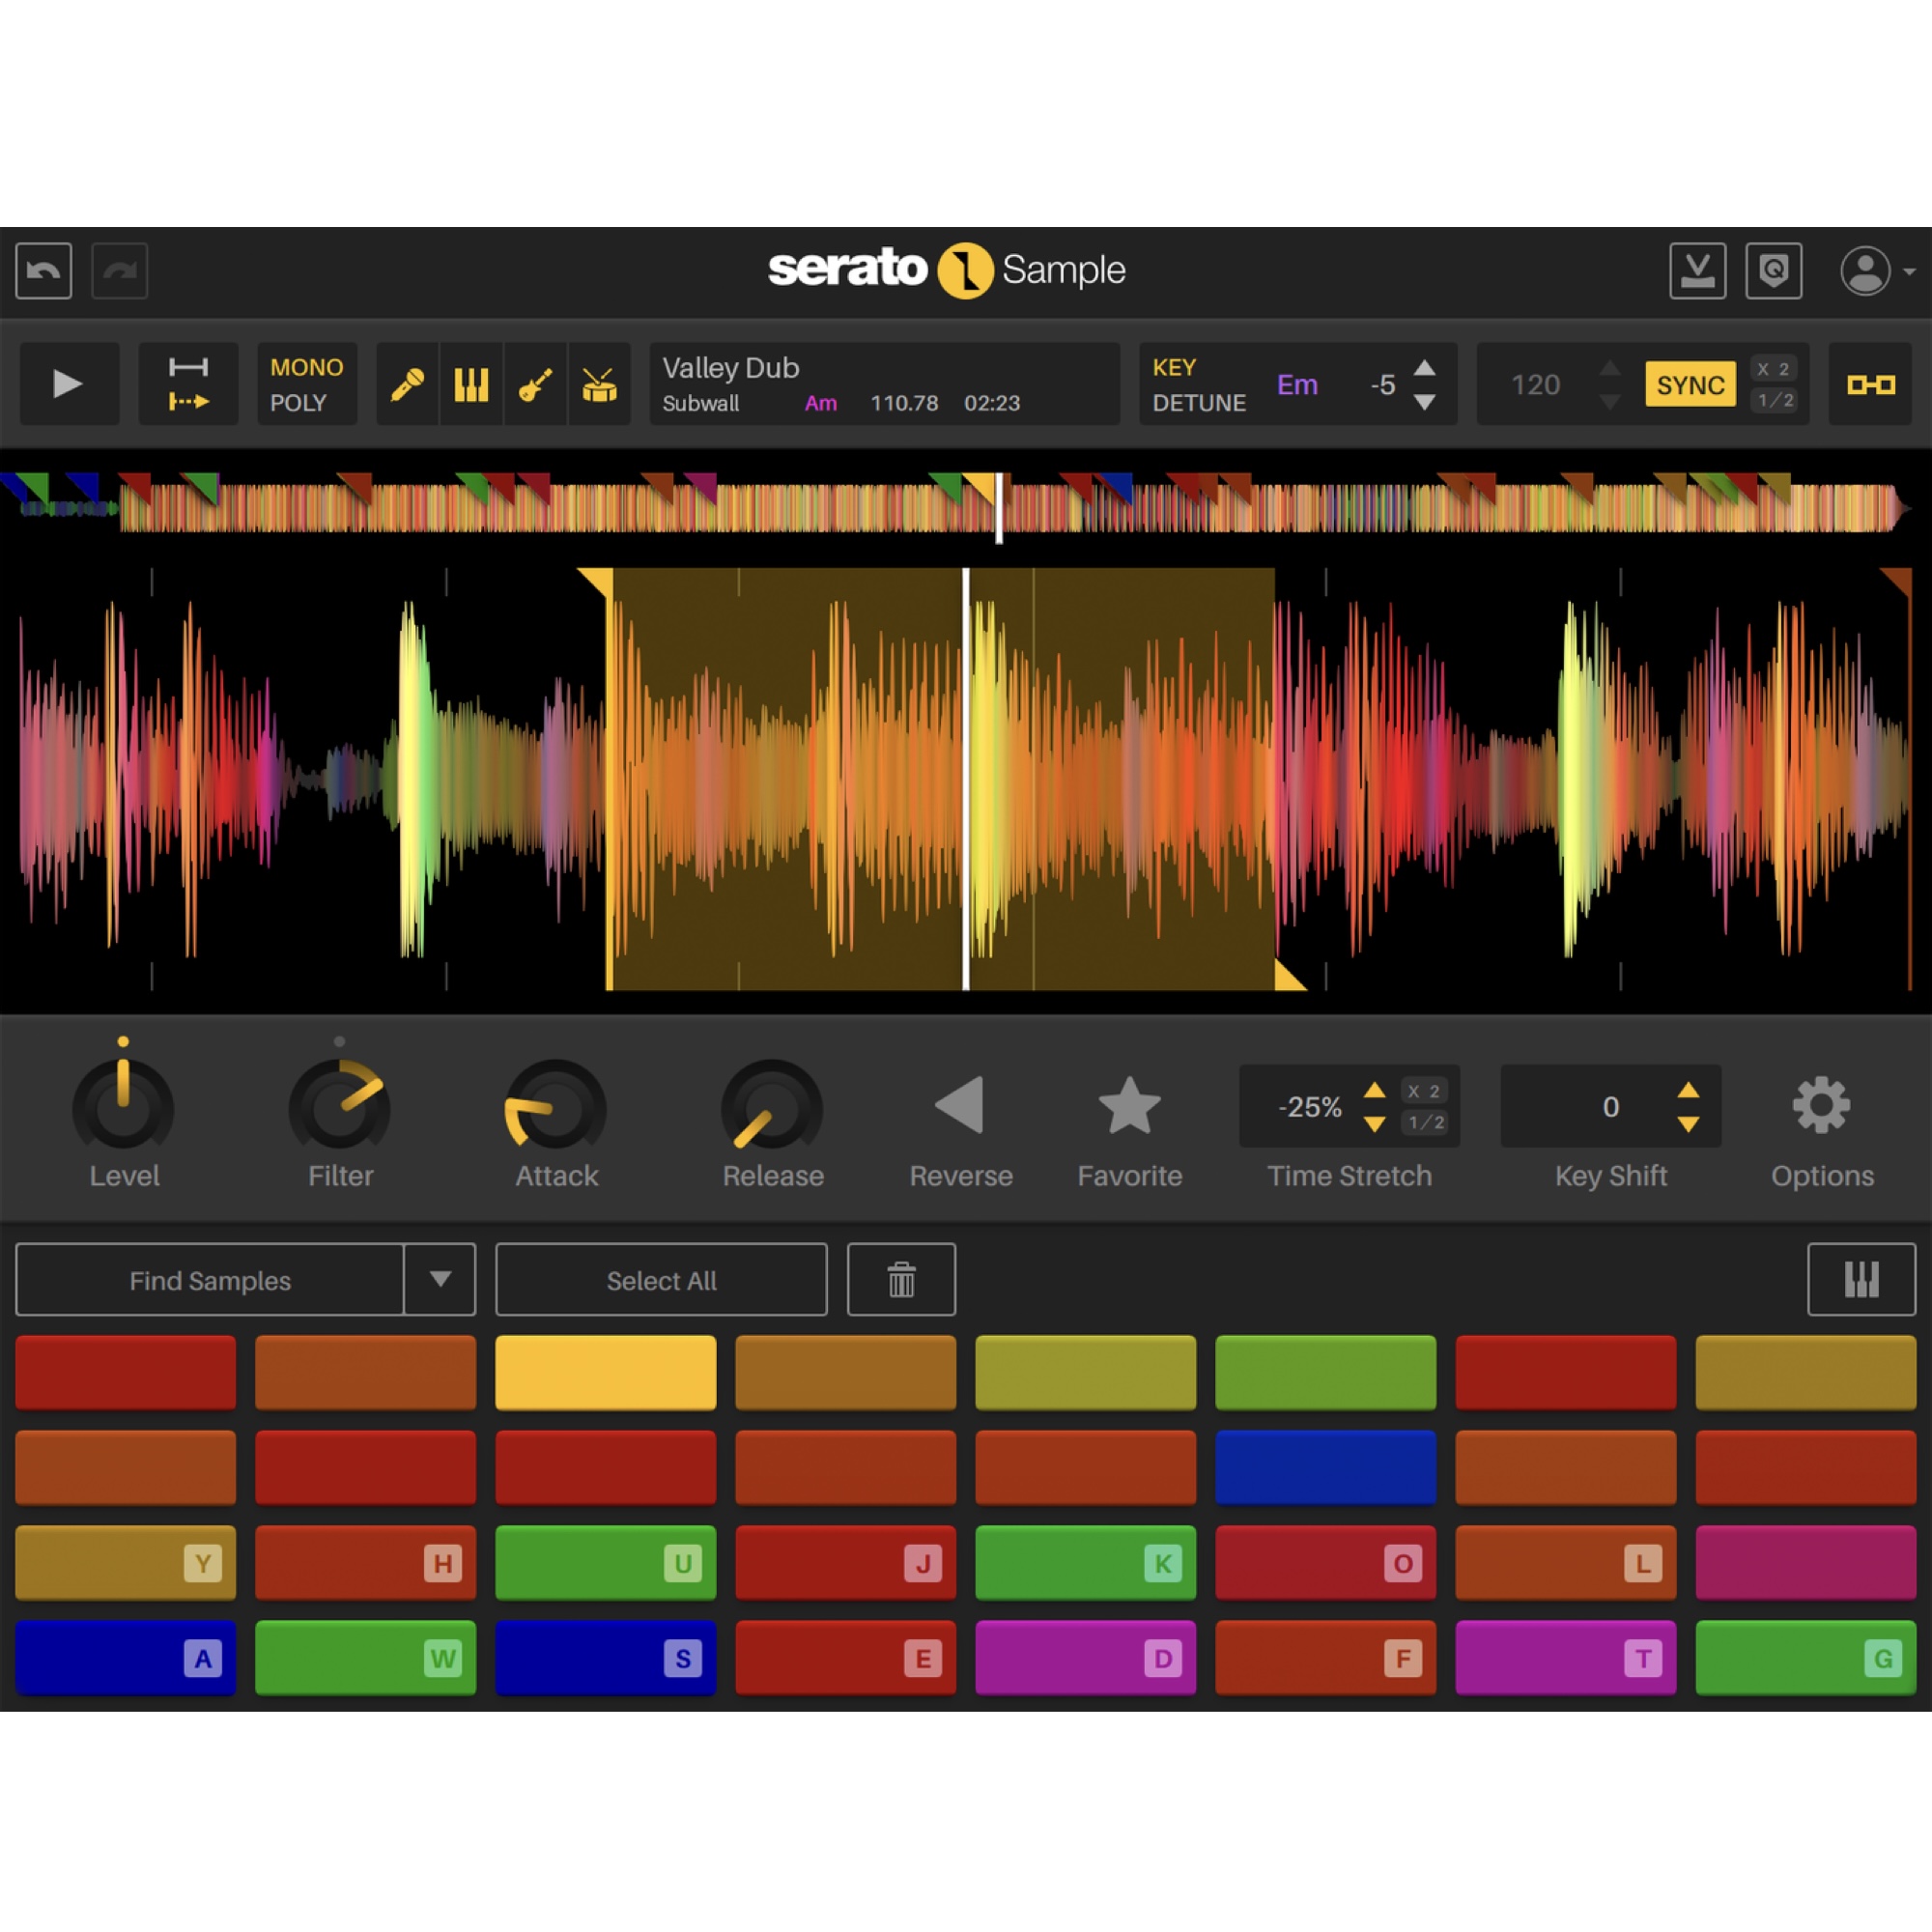Decrease Time Stretch with down arrow
This screenshot has width=1932, height=1932.
click(x=1374, y=1124)
